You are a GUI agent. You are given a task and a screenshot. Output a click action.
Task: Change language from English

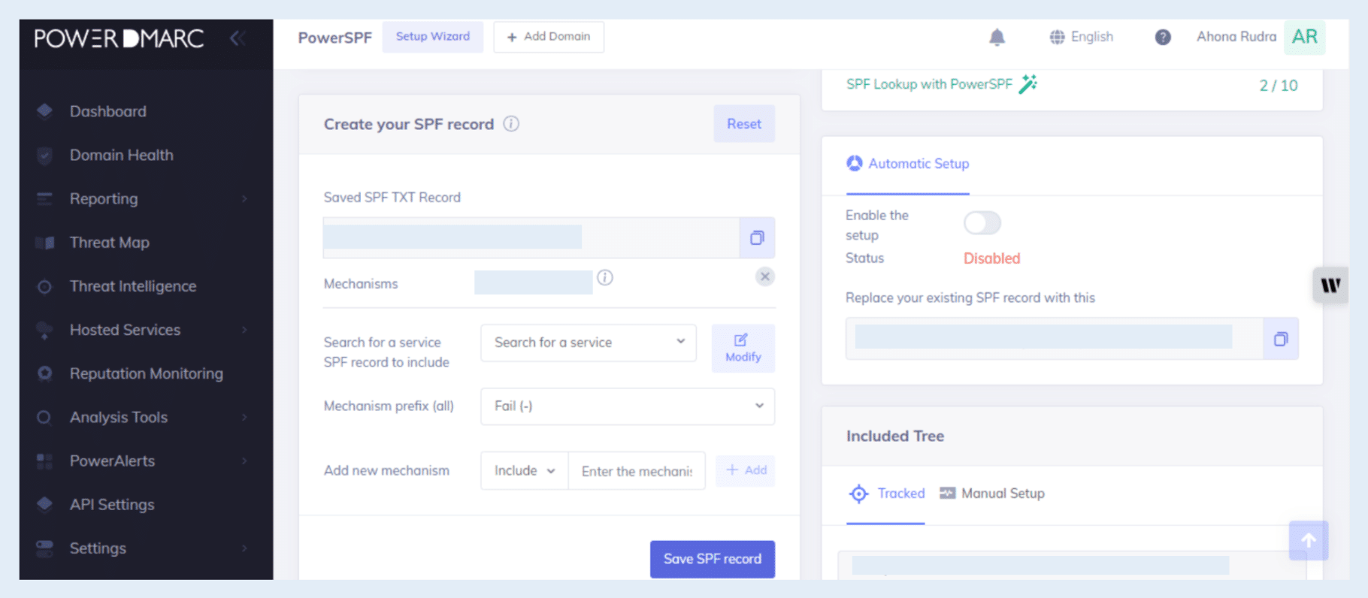(1082, 37)
